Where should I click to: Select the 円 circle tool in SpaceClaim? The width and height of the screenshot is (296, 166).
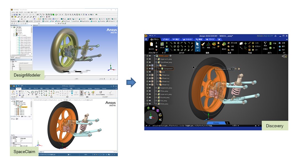pos(32,93)
